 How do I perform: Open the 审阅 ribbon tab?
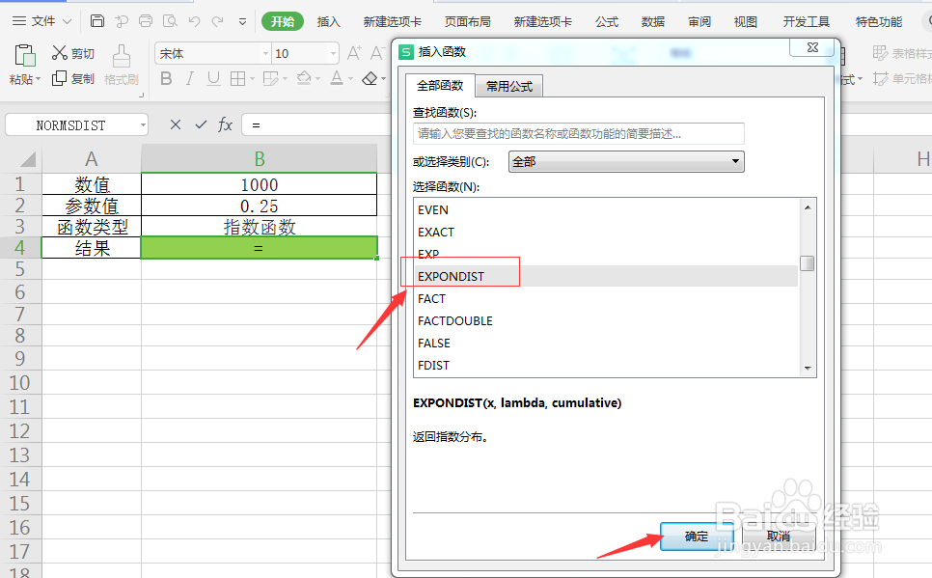click(699, 22)
